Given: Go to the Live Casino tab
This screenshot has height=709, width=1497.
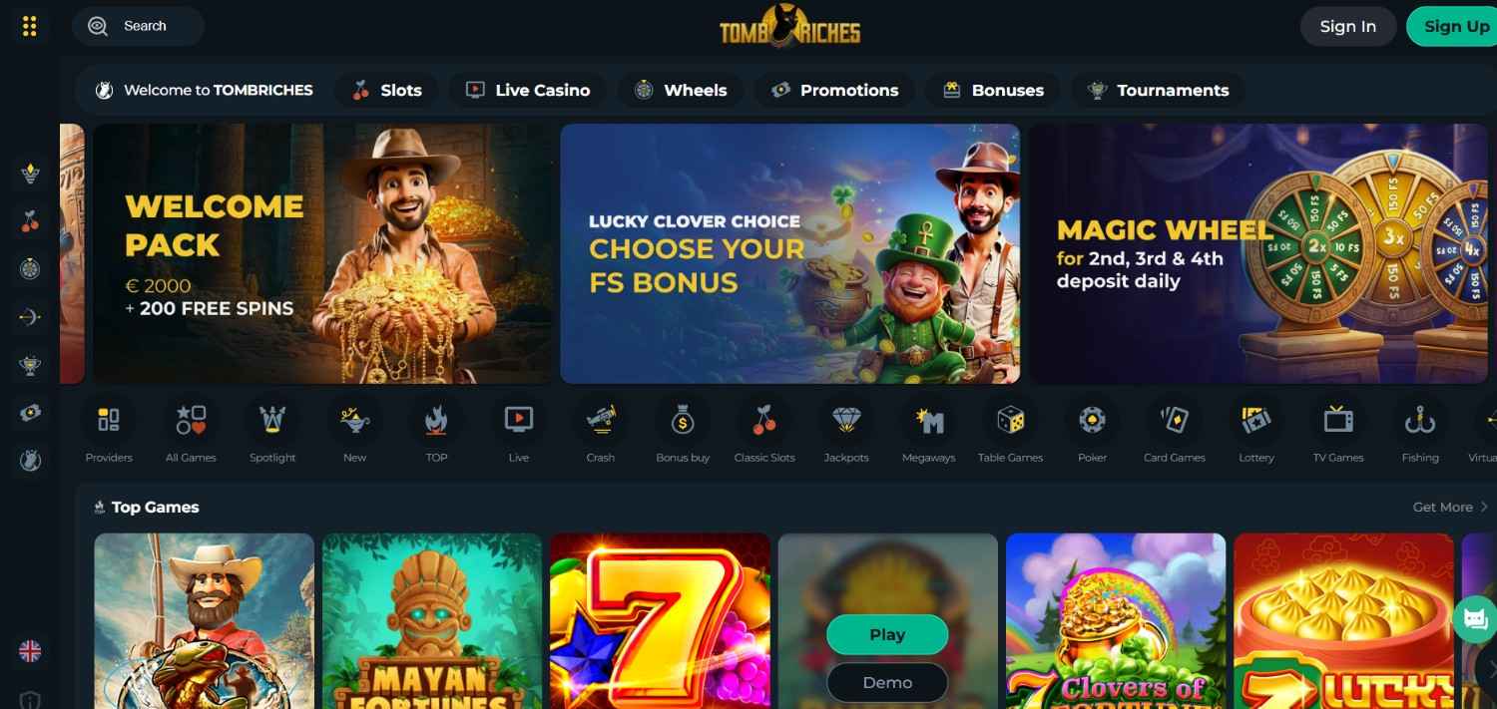Looking at the screenshot, I should tap(527, 90).
